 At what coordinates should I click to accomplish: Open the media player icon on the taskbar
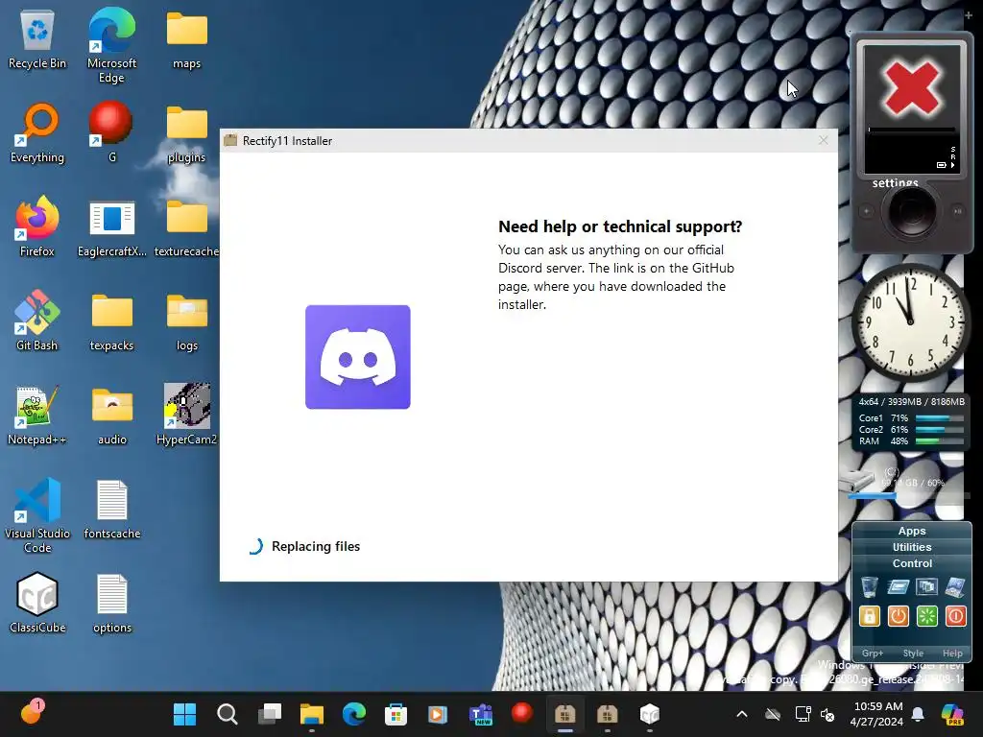click(438, 714)
